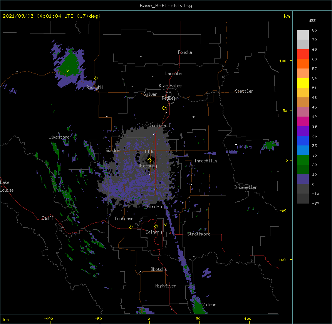
Task: Click the Ponoka city label
Action: tap(185, 52)
